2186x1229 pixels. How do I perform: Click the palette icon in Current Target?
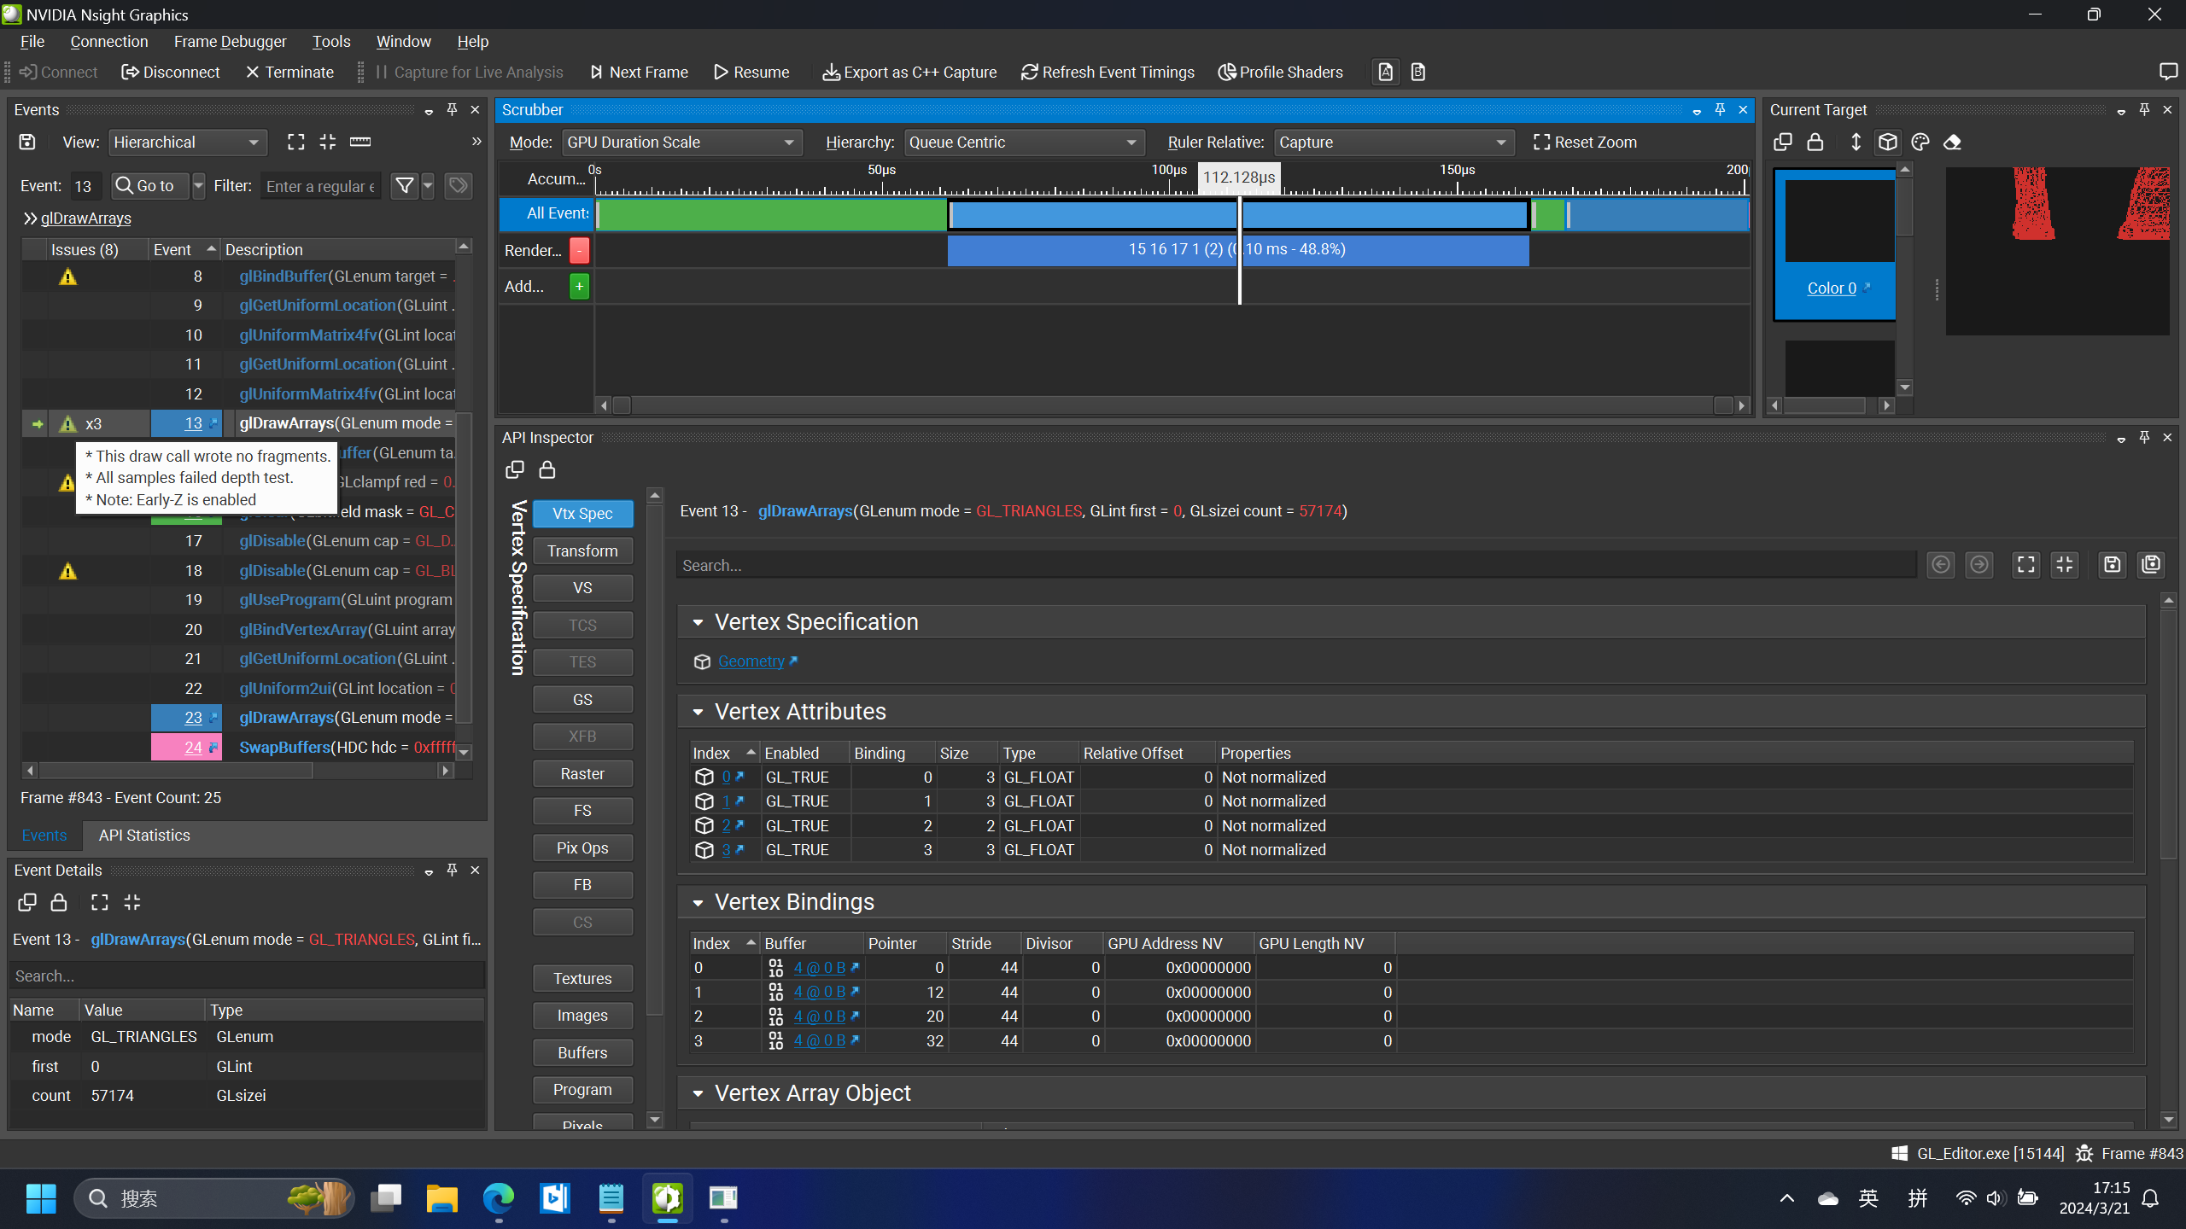1920,143
